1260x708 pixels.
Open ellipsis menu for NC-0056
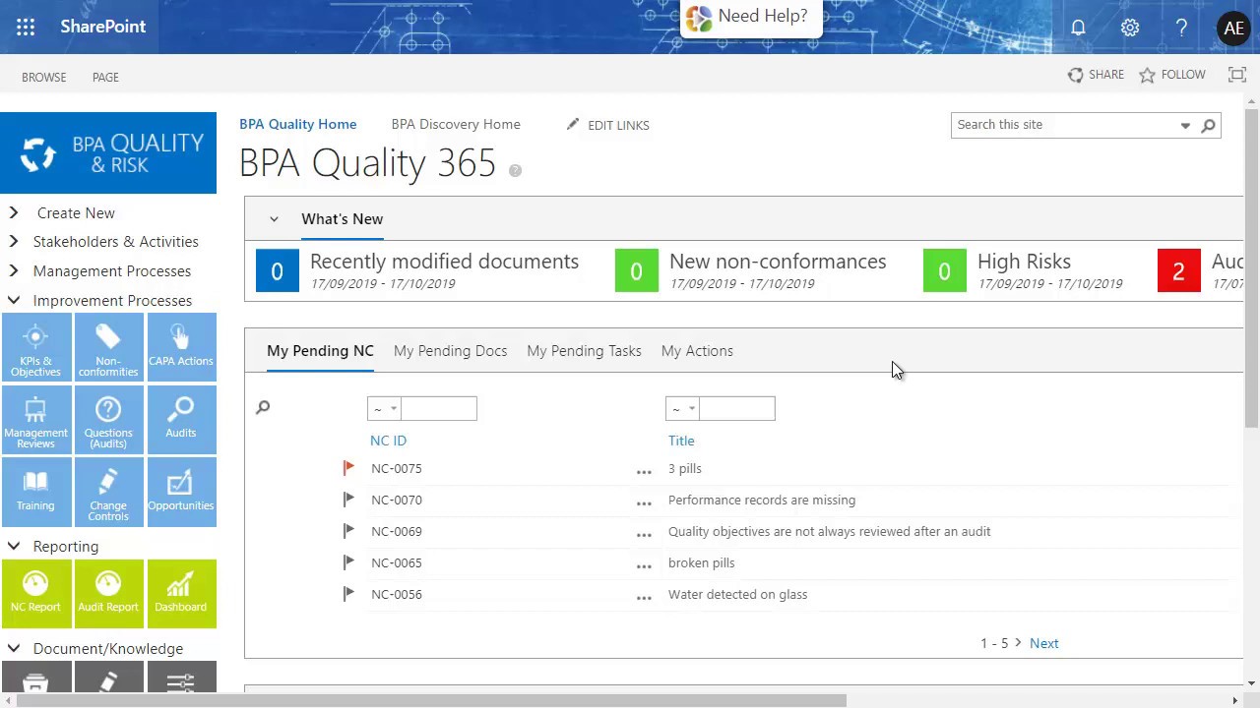point(644,598)
